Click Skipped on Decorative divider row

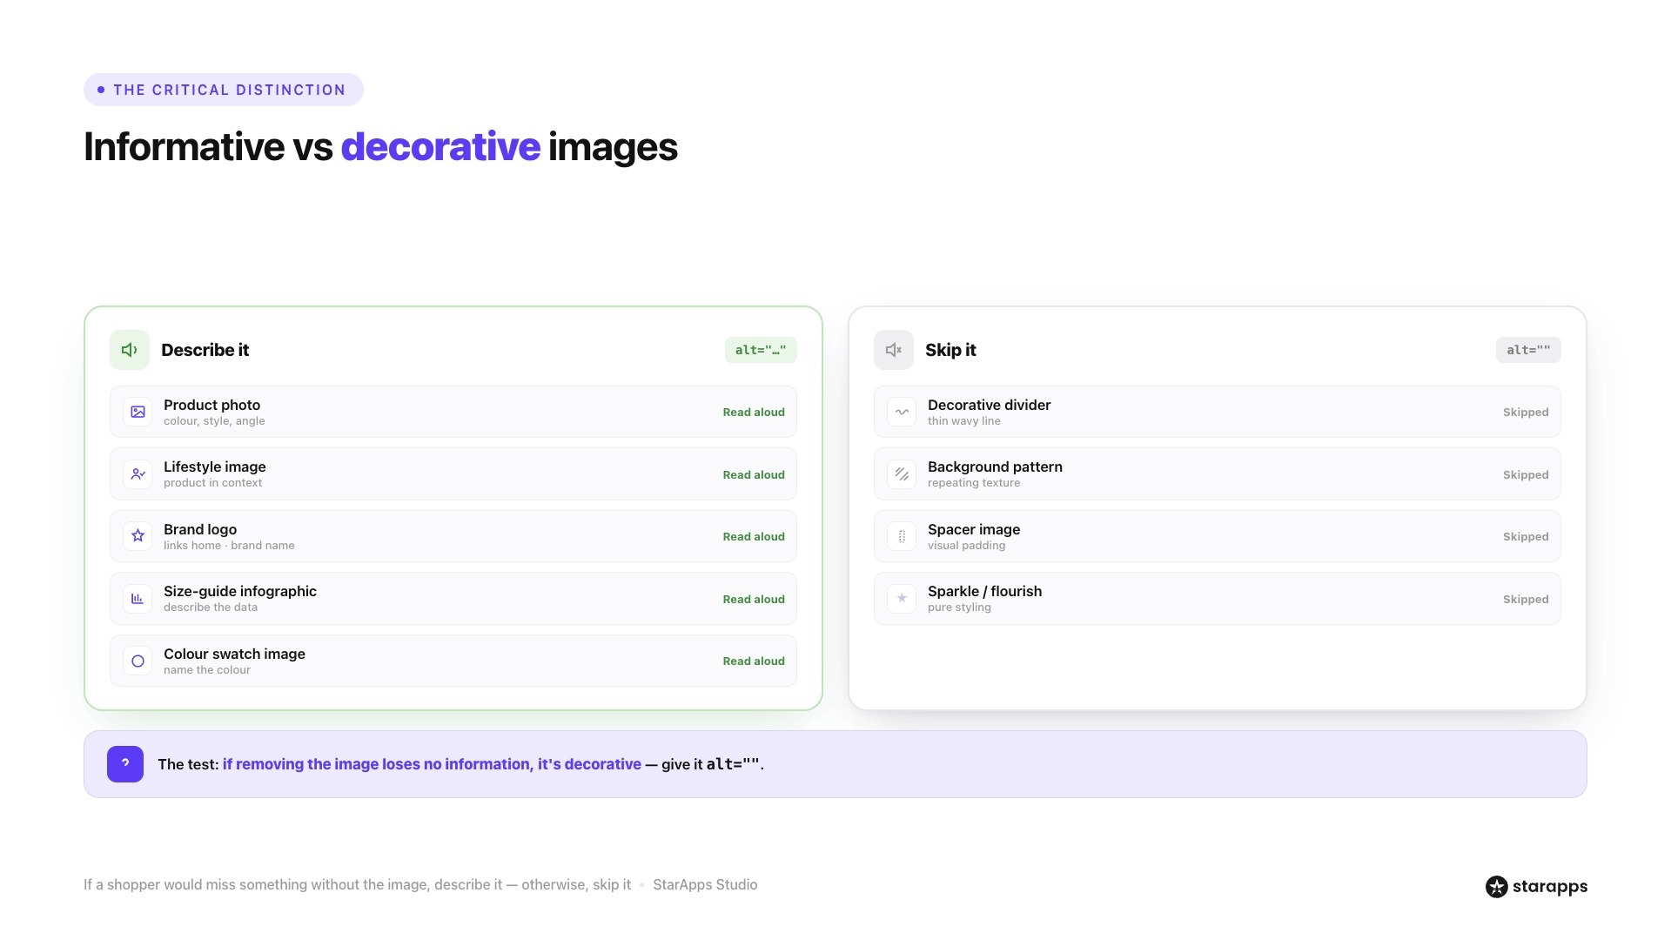click(1526, 413)
